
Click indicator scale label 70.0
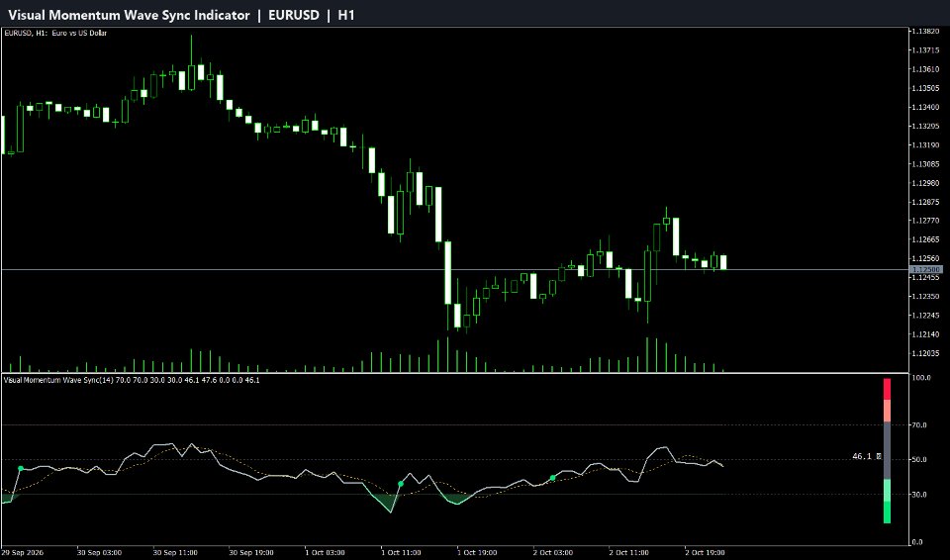tap(919, 424)
